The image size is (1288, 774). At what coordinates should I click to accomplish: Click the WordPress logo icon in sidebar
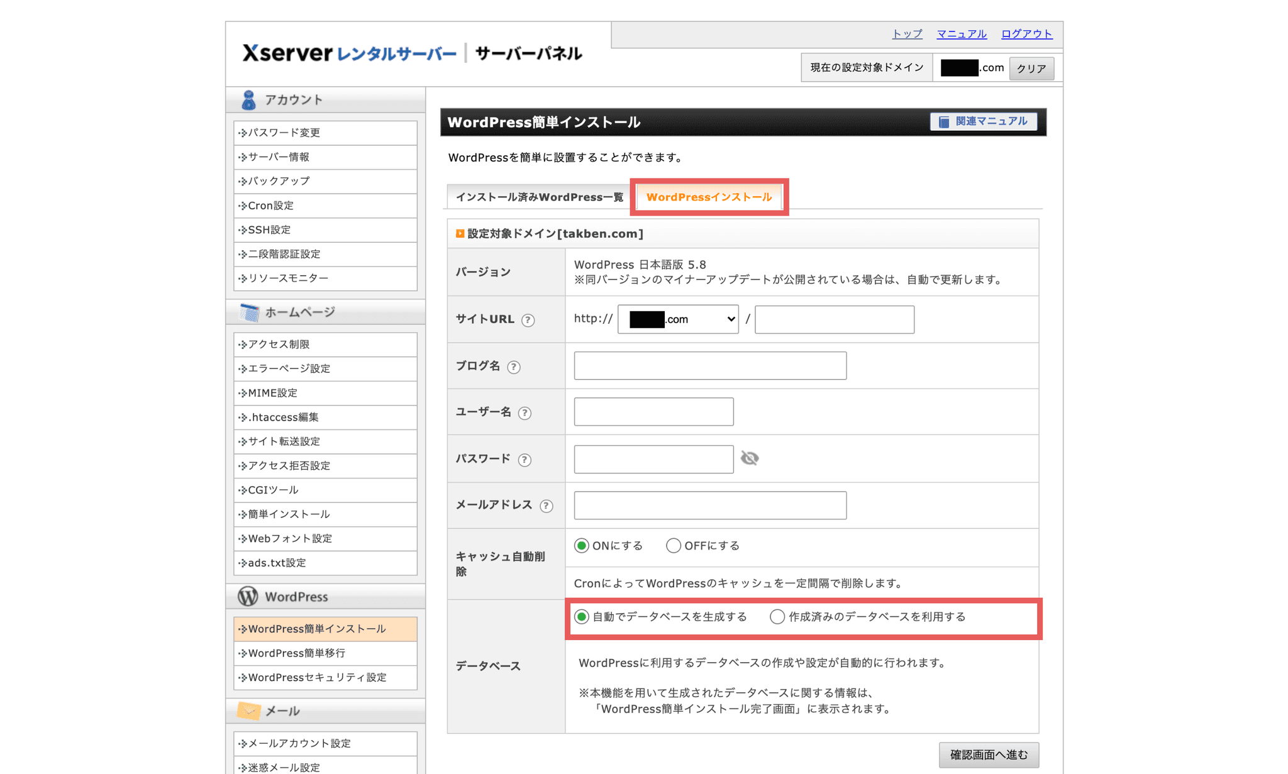[248, 596]
